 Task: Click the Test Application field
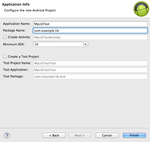click(x=90, y=70)
